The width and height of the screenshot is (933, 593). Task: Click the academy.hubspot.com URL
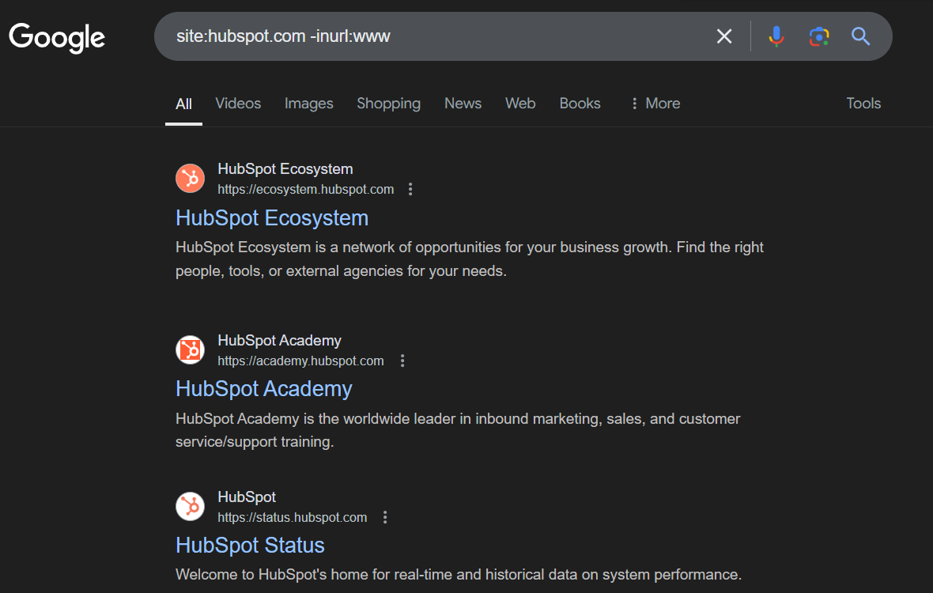pos(300,361)
